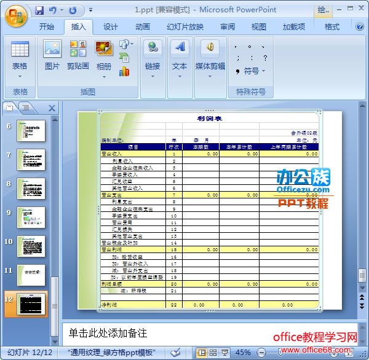Open the 幻灯片放映 tab
This screenshot has width=369, height=360.
185,26
